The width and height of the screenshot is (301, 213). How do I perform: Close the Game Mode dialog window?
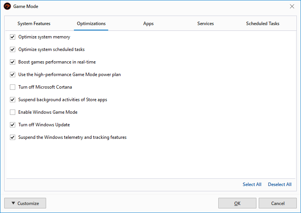[292, 6]
